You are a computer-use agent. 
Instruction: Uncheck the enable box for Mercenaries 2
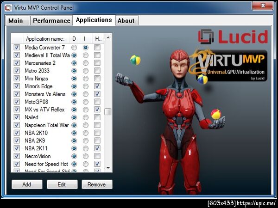(17, 63)
